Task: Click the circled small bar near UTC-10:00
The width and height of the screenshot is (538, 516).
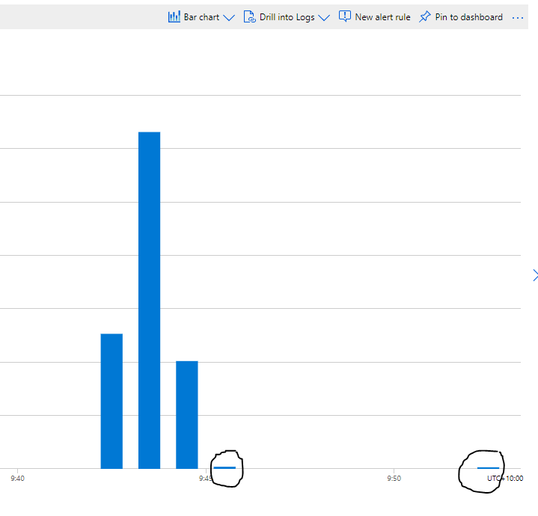Action: [488, 467]
